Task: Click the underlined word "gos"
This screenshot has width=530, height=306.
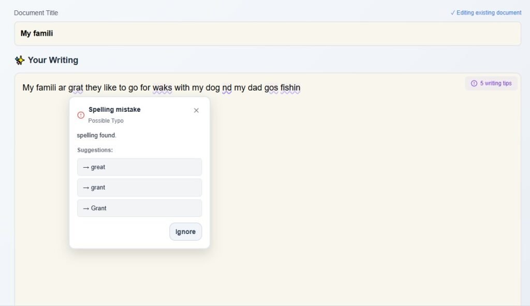Action: (271, 88)
